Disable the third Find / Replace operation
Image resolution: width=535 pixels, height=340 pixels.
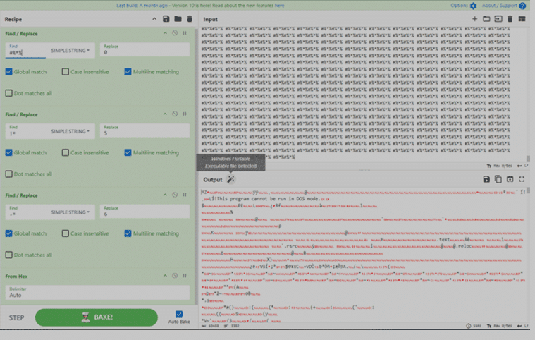pos(175,195)
